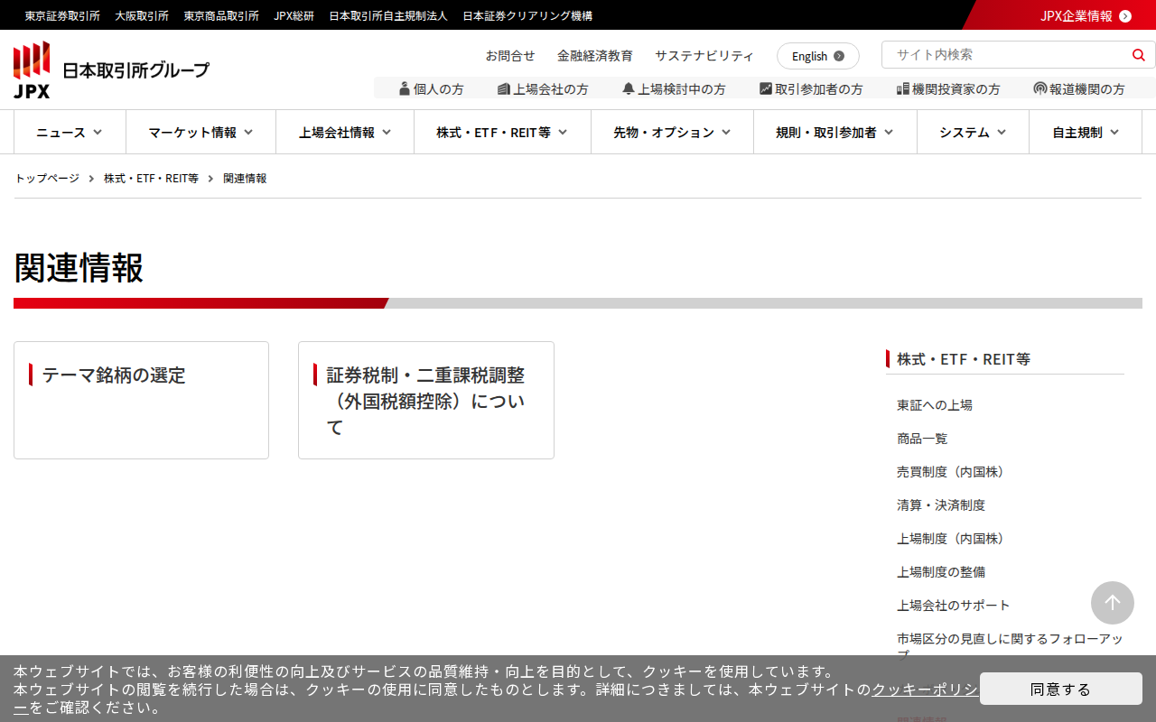Open 清算・決済制度 in the sidebar
1156x722 pixels.
(x=941, y=505)
